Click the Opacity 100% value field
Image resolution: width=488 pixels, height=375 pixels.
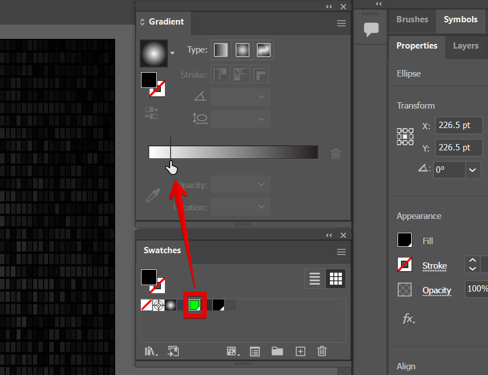(476, 289)
